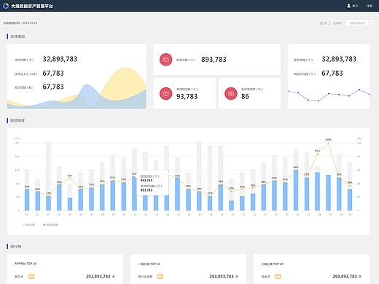Click the second-level category TOP 10 title
Screen dimensions: 379x284
coord(272,264)
